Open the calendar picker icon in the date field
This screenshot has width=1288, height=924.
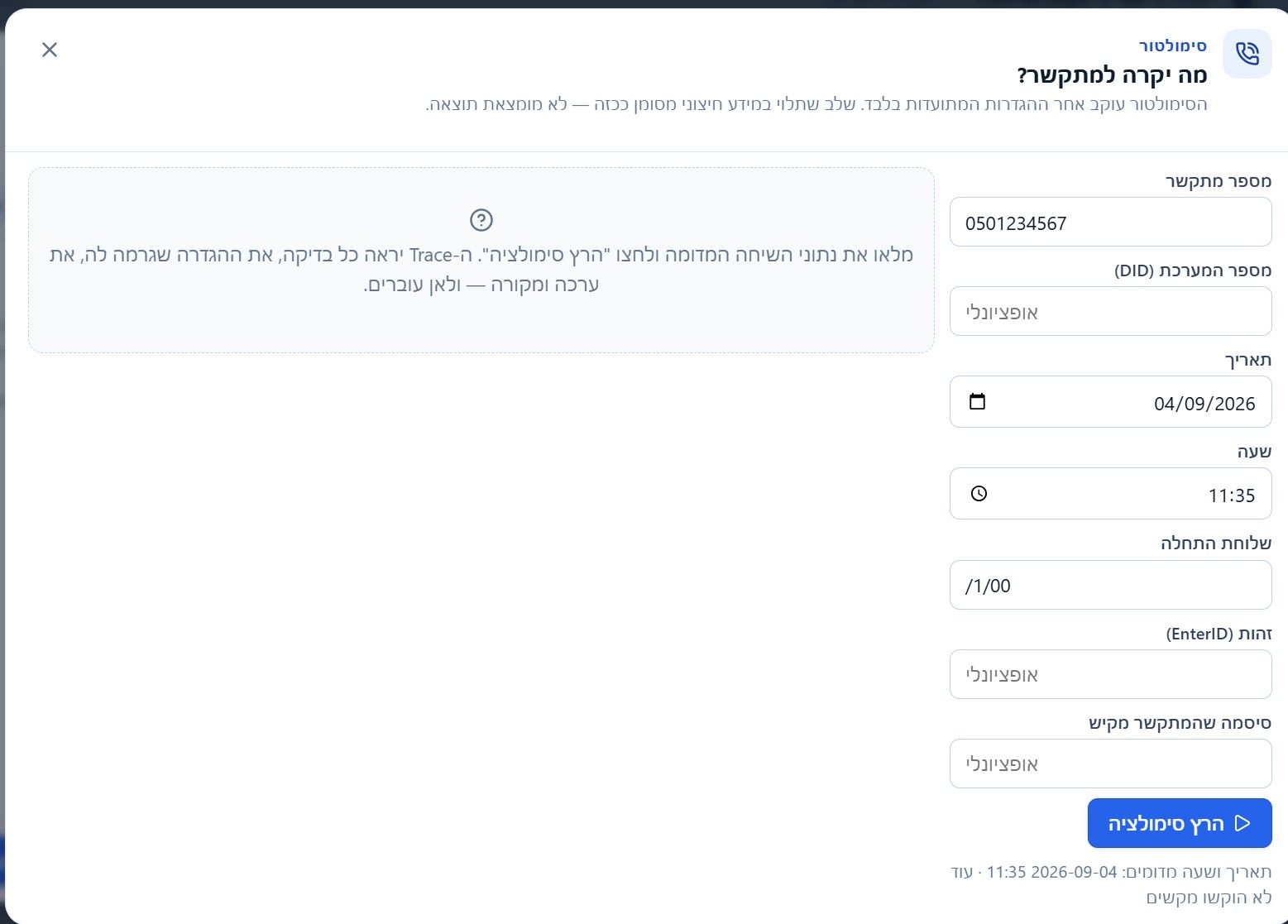(977, 401)
